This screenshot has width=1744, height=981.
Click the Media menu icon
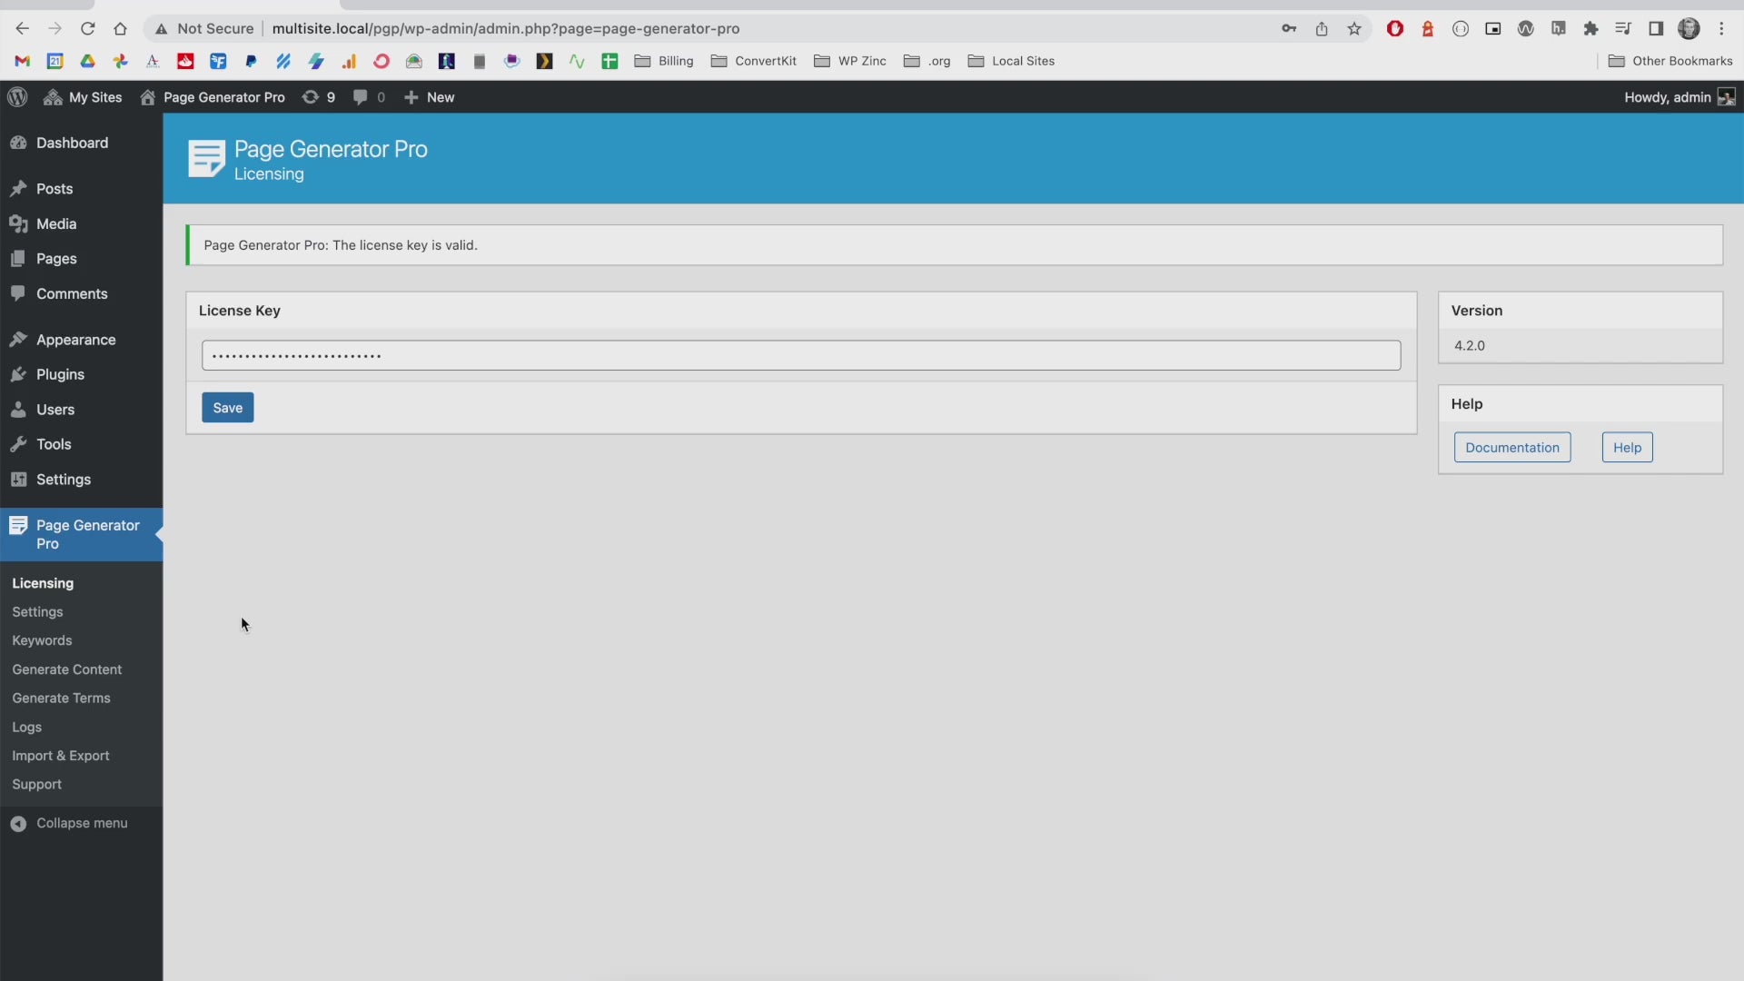point(18,223)
